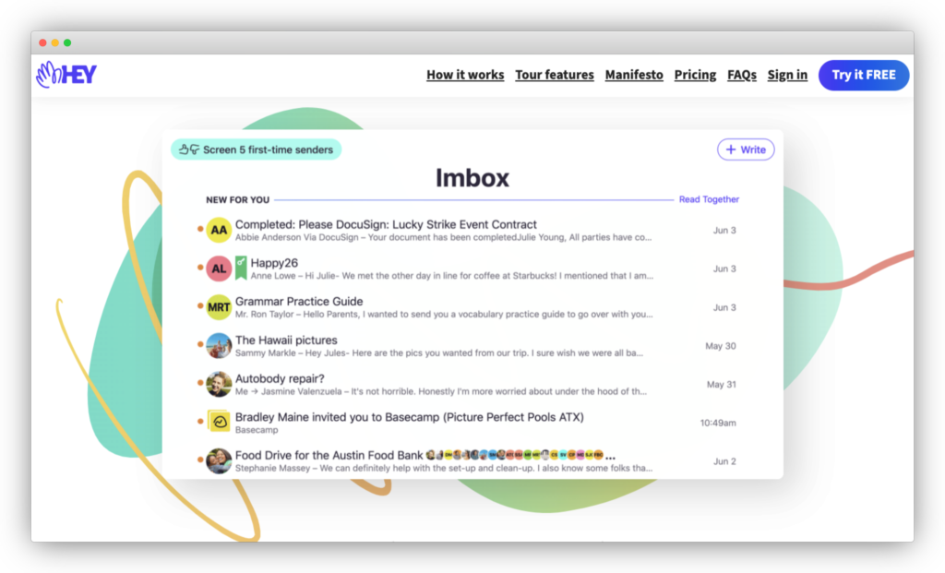Click the AA avatar for Abbie Anderson
Screen dimensions: 945x573
[219, 230]
